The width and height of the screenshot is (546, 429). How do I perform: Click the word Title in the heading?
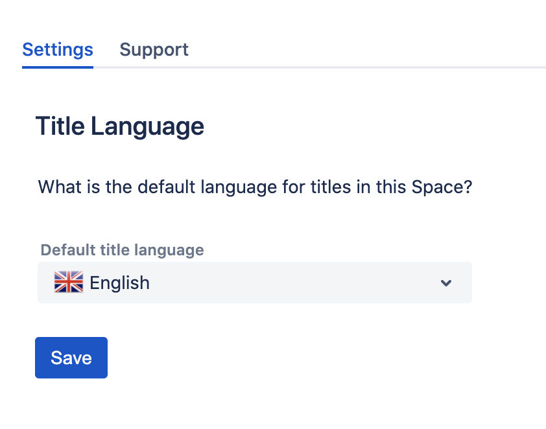60,126
